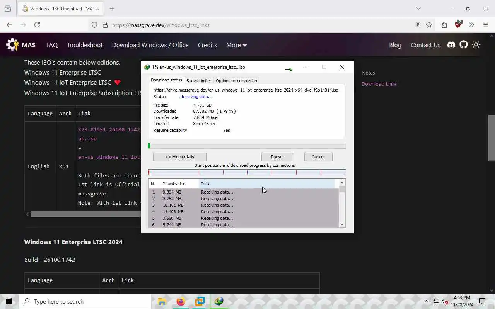The height and width of the screenshot is (309, 495).
Task: Jump to Notes section in sidebar
Action: pos(368,73)
